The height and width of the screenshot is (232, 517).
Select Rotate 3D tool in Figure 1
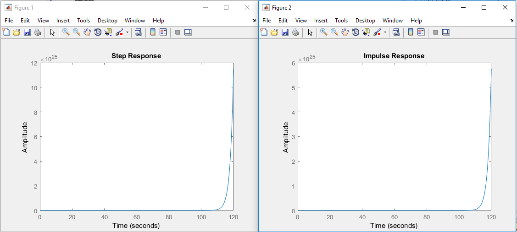pyautogui.click(x=98, y=32)
